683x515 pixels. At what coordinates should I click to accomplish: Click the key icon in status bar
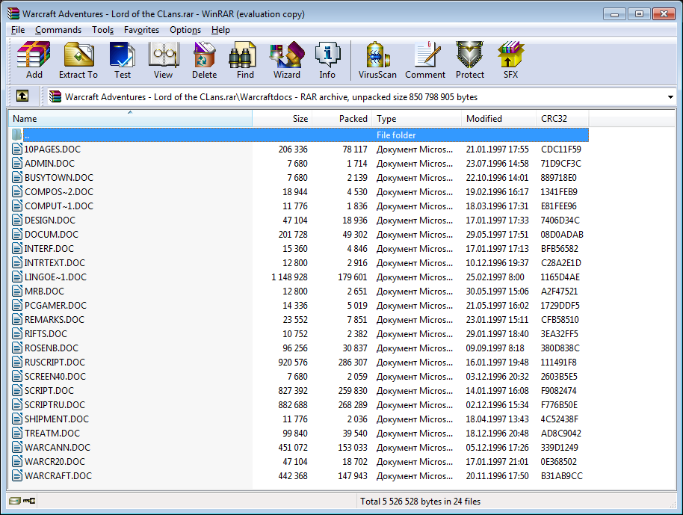tap(29, 501)
